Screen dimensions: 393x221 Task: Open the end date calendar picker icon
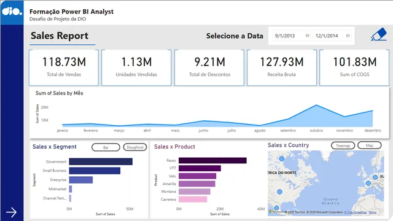[x=348, y=36]
